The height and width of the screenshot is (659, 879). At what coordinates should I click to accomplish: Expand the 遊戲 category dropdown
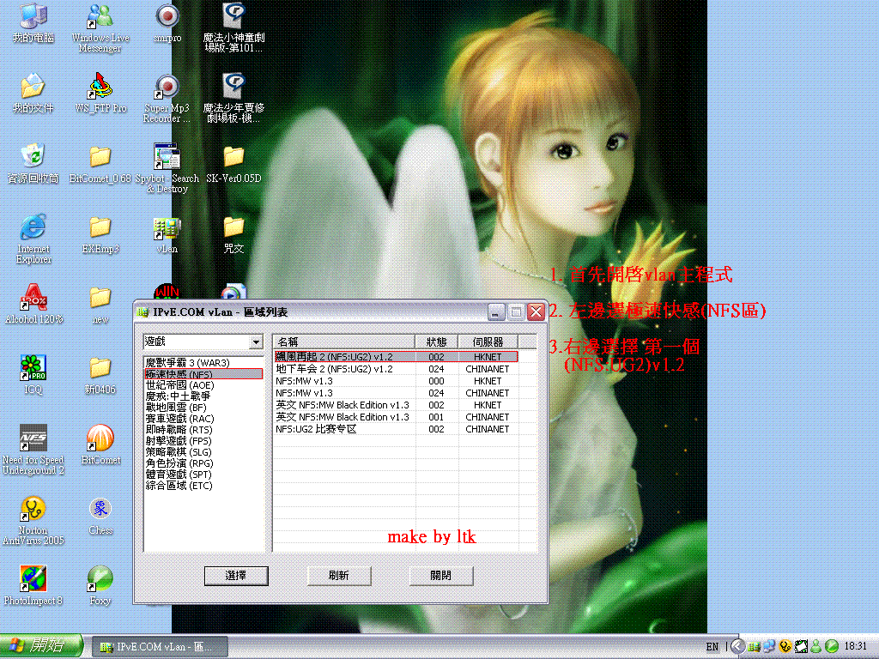[255, 342]
